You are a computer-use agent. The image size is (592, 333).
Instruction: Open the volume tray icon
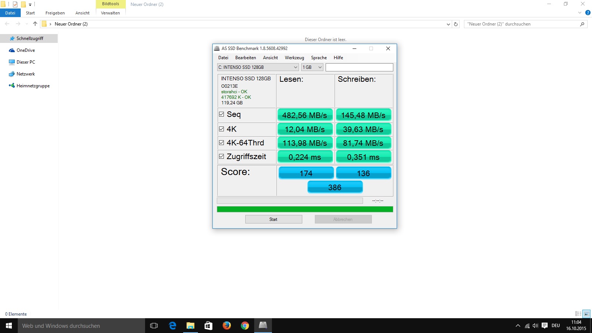tap(535, 326)
